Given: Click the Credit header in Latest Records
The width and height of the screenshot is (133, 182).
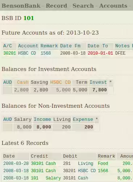Looking at the screenshot, I should click(x=40, y=156).
